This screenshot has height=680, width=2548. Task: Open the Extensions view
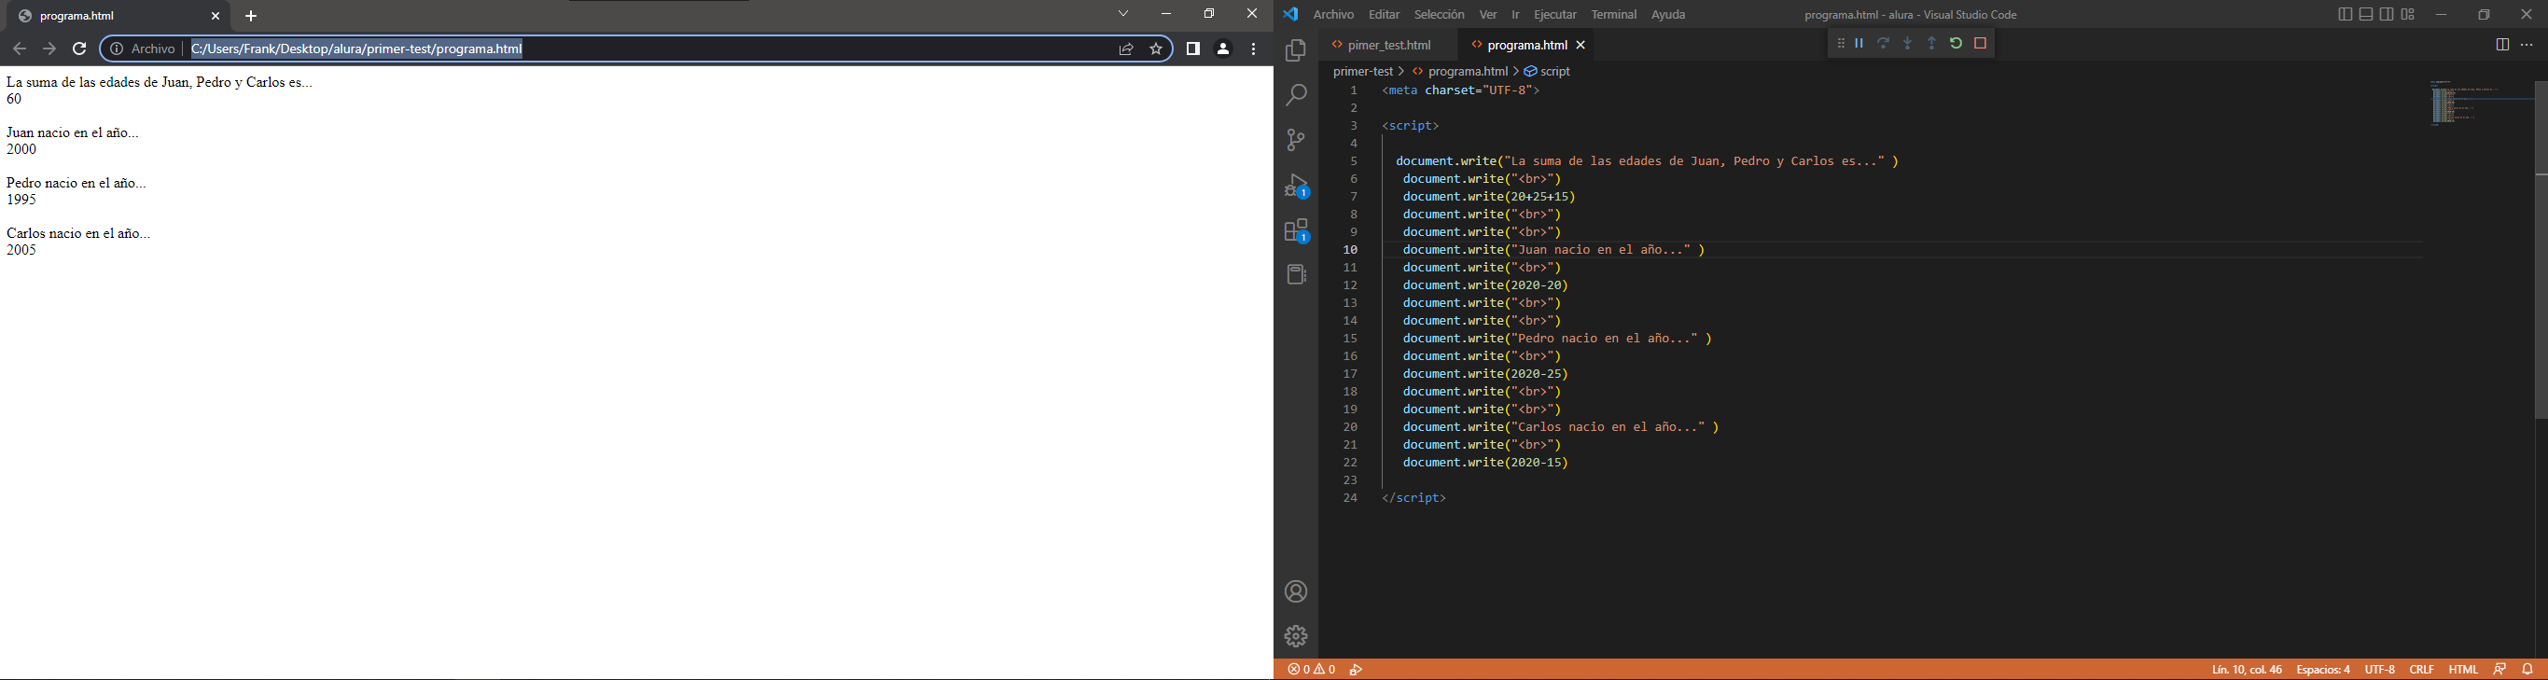1296,230
